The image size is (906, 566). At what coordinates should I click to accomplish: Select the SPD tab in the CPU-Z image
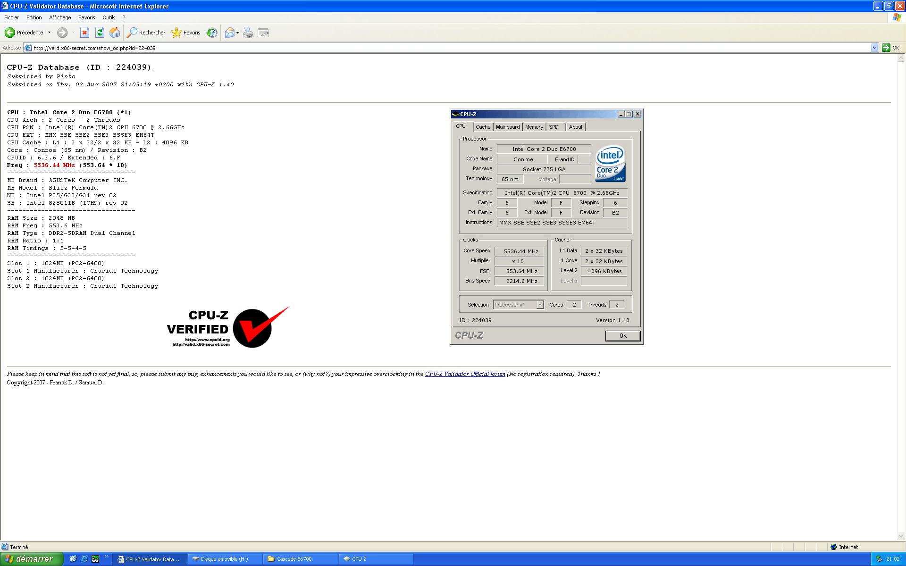pos(554,127)
